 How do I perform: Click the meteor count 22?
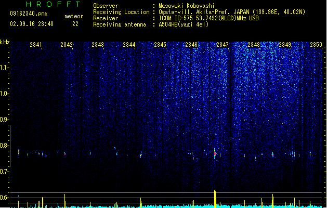[x=75, y=24]
